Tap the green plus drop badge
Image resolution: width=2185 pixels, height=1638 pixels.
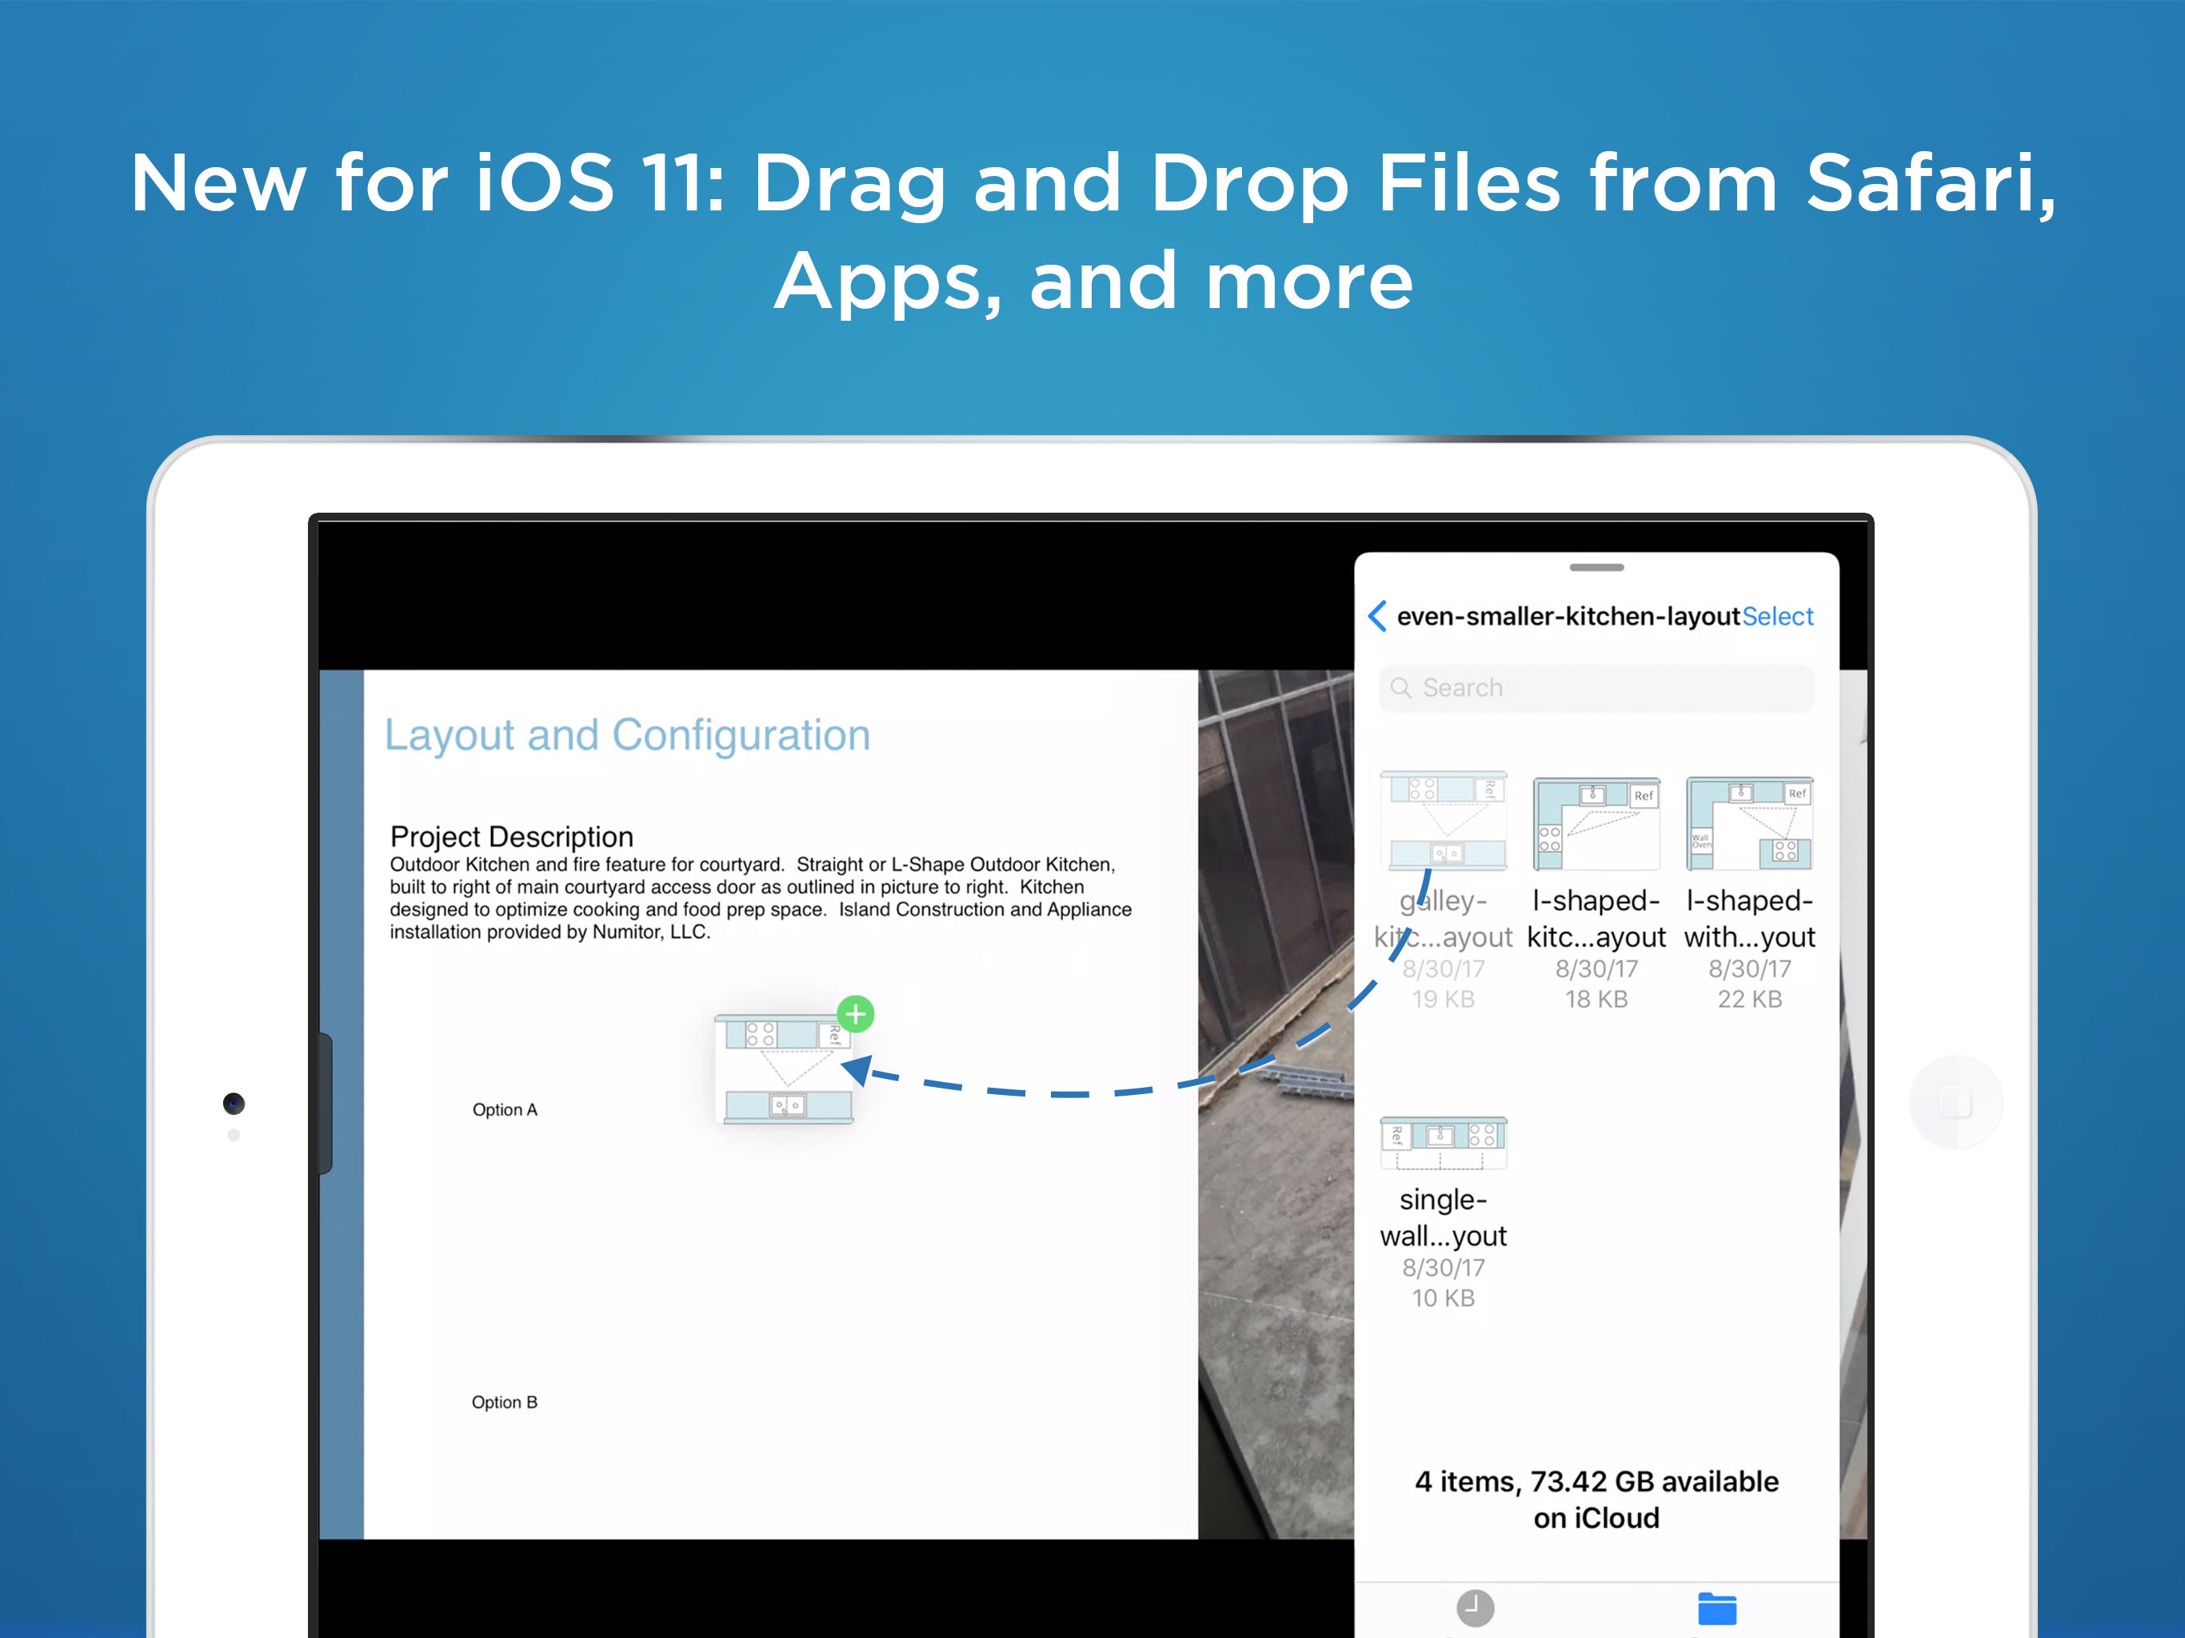[x=856, y=1013]
